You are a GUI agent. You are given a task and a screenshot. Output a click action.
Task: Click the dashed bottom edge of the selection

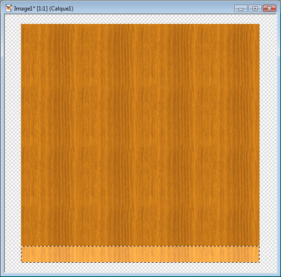pyautogui.click(x=140, y=262)
